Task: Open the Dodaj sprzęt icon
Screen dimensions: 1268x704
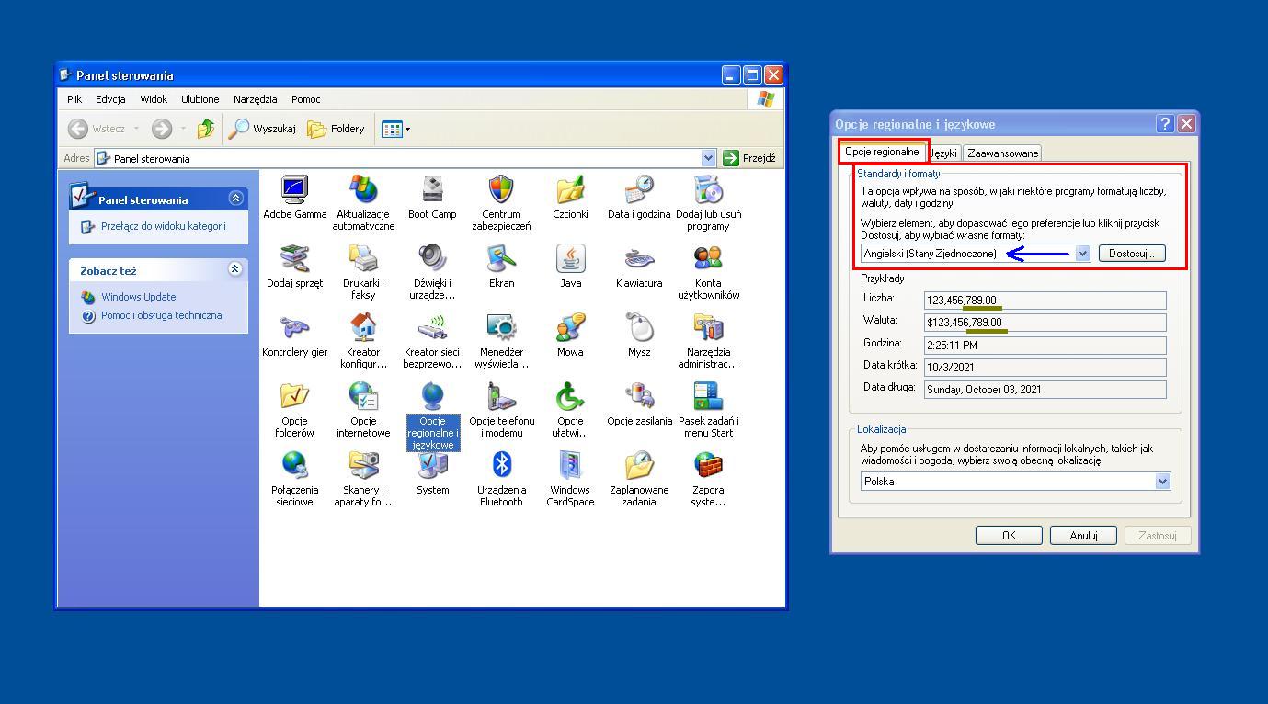Action: point(294,259)
